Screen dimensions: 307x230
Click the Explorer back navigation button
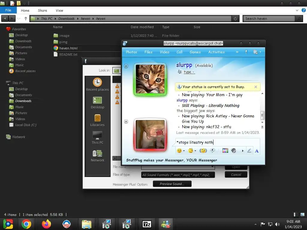click(5, 19)
